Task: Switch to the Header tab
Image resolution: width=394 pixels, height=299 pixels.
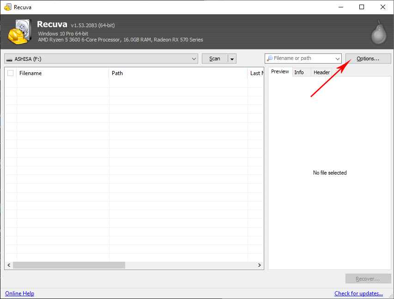Action: coord(321,72)
